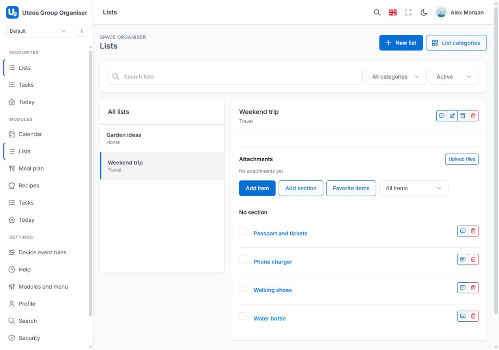Expand the All categories dropdown
499x350 pixels.
point(396,77)
